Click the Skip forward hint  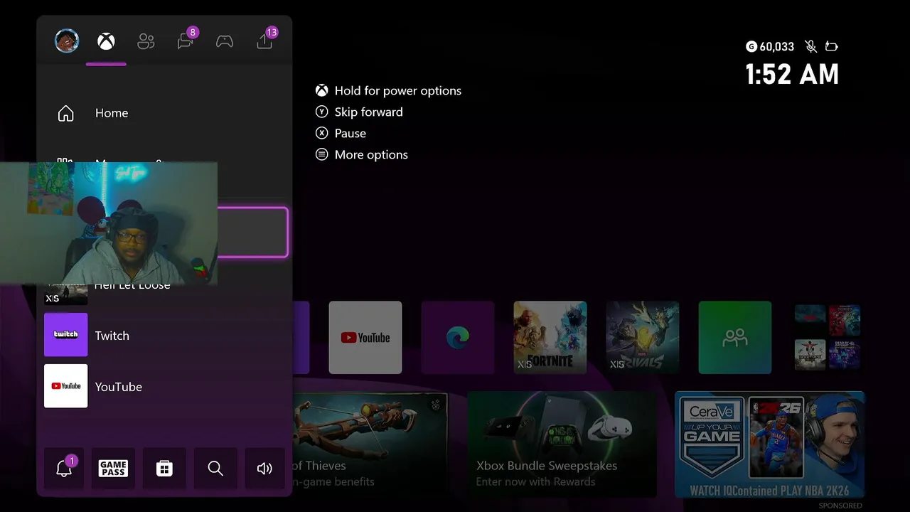[369, 112]
